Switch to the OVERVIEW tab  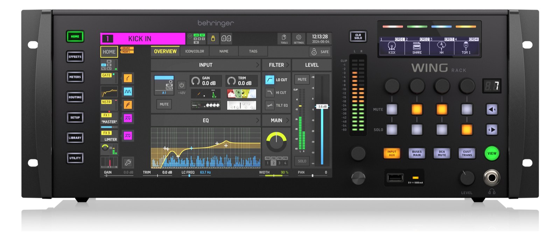click(x=165, y=51)
